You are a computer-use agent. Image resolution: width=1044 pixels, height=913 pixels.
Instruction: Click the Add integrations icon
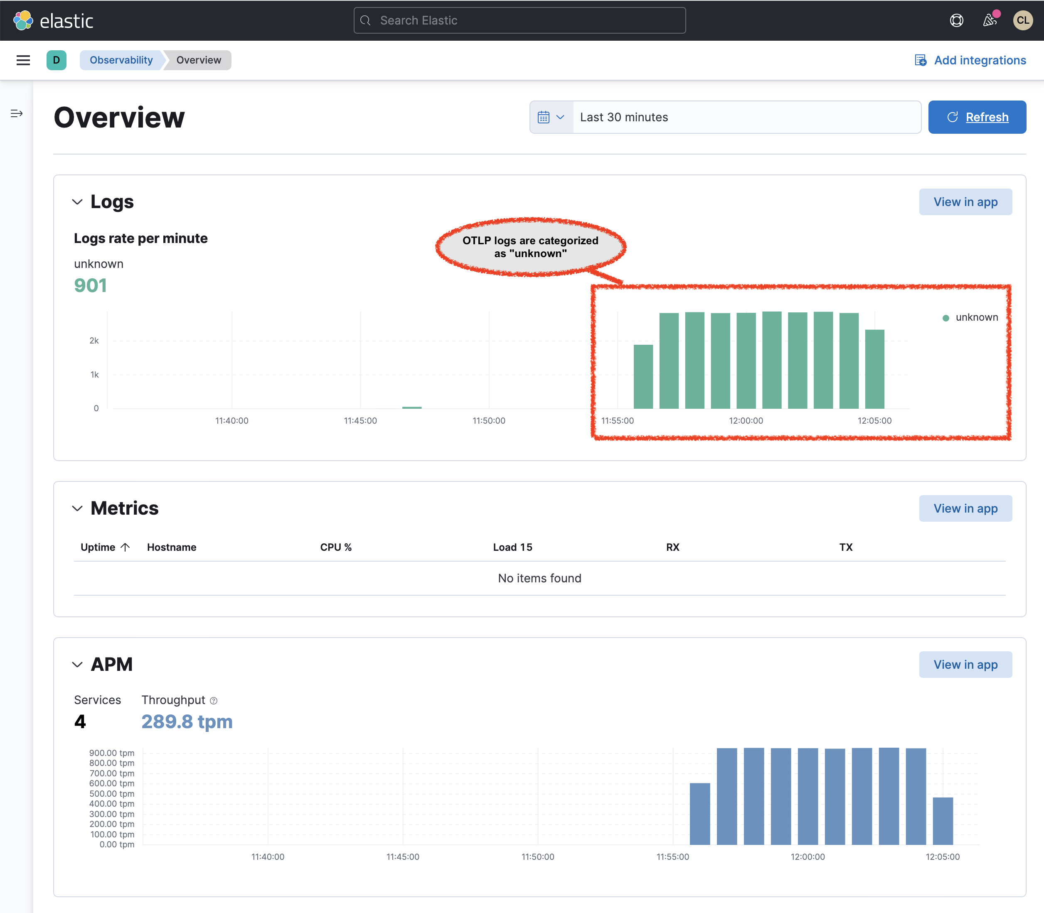click(921, 60)
